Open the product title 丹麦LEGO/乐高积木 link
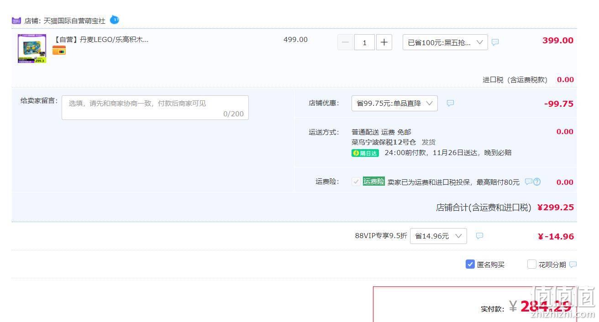Screen dimensions: 599x322 tap(101, 39)
